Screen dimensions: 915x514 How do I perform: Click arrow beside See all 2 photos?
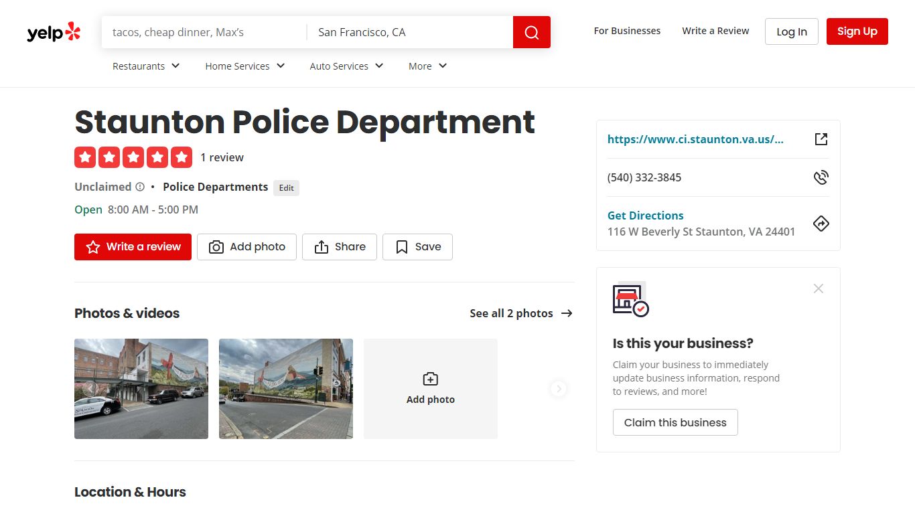click(x=567, y=313)
